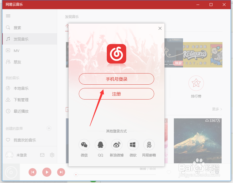Click the 未登录 text label
Screen dimensions: 233x183
(x=22, y=155)
